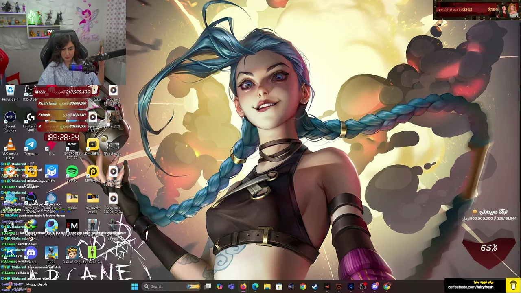The image size is (521, 293).
Task: Open Firefox from the taskbar
Action: (243, 286)
